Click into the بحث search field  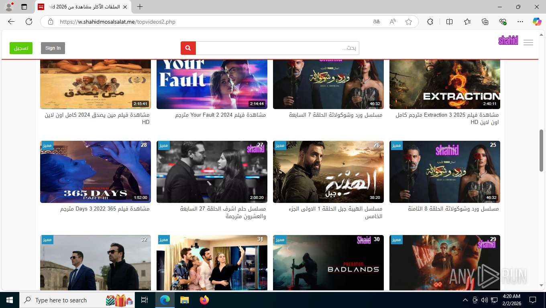tap(277, 48)
